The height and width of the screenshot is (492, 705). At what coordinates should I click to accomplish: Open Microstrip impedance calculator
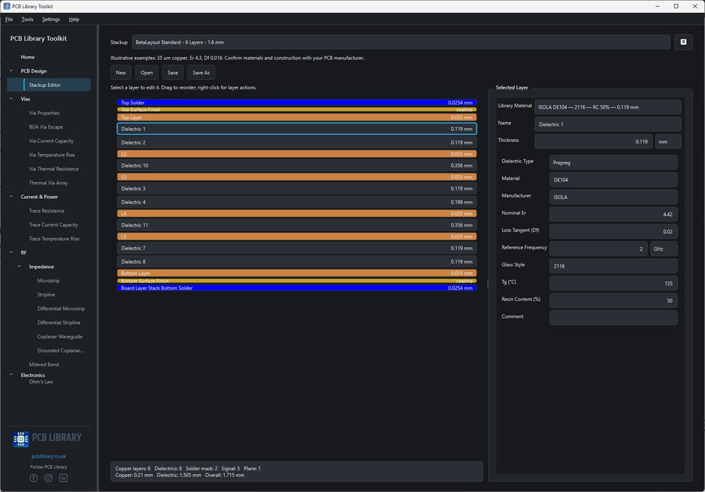48,280
